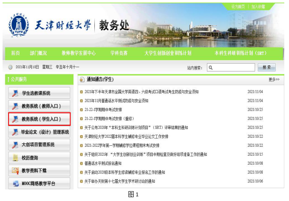Click the icon on MOOC网络教学平台 button

(16, 183)
